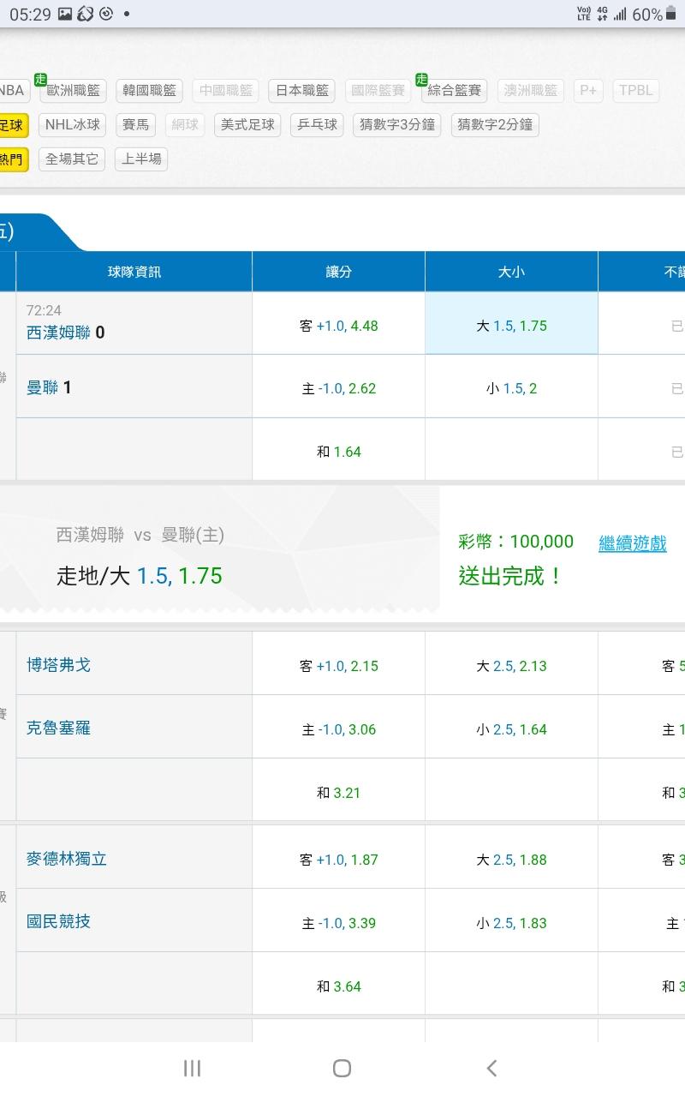685x1097 pixels.
Task: Open 猜數字2分鐘 game
Action: [495, 124]
